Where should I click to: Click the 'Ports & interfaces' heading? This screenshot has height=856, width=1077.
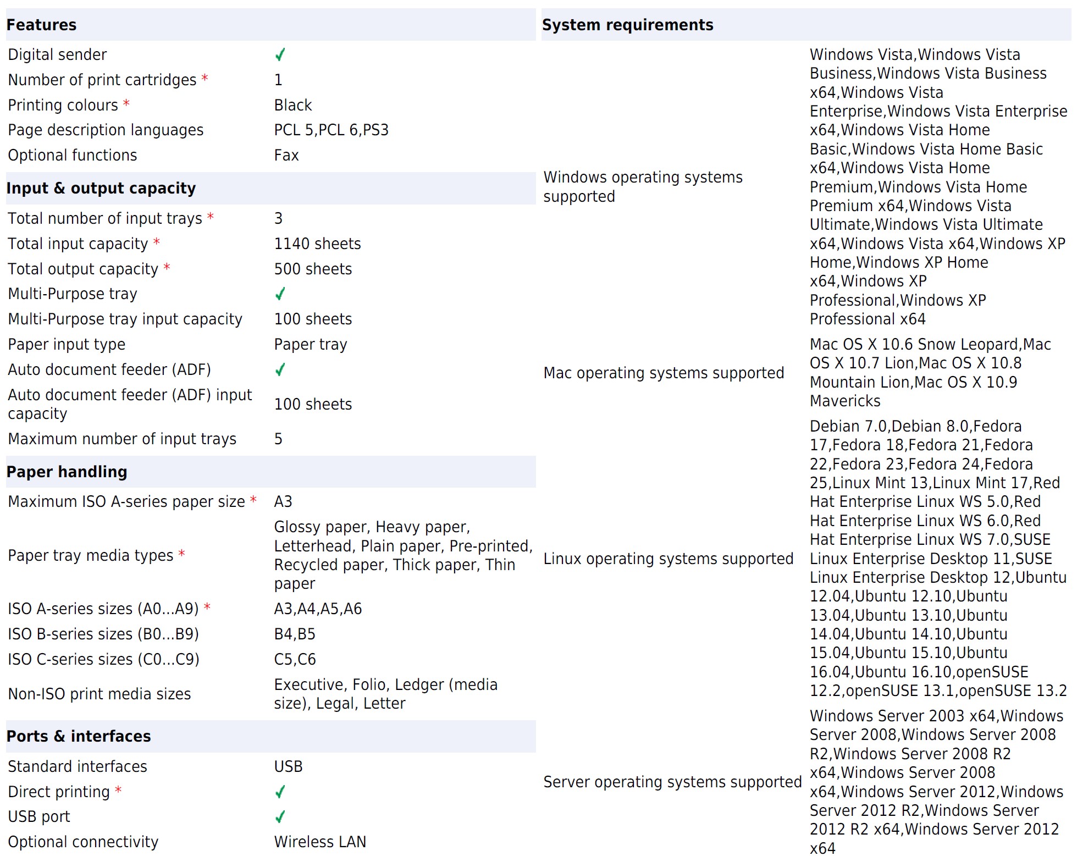(79, 736)
